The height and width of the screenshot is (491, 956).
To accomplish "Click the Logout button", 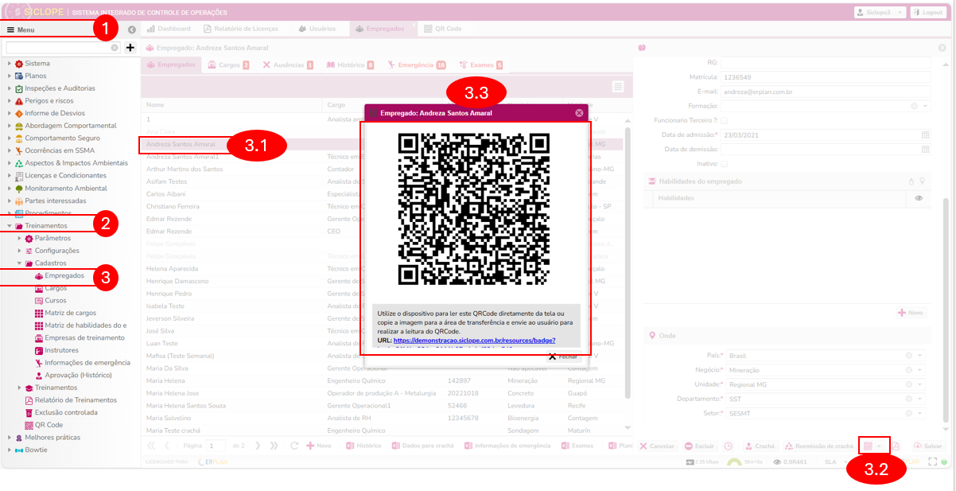I will 927,13.
